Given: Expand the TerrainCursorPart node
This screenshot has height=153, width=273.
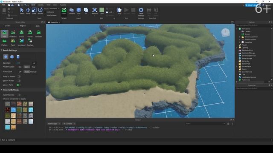Looking at the screenshot, I should point(240,37).
